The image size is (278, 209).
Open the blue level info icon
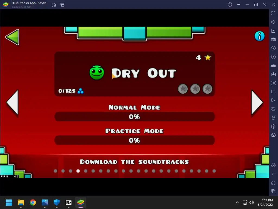coord(259,36)
